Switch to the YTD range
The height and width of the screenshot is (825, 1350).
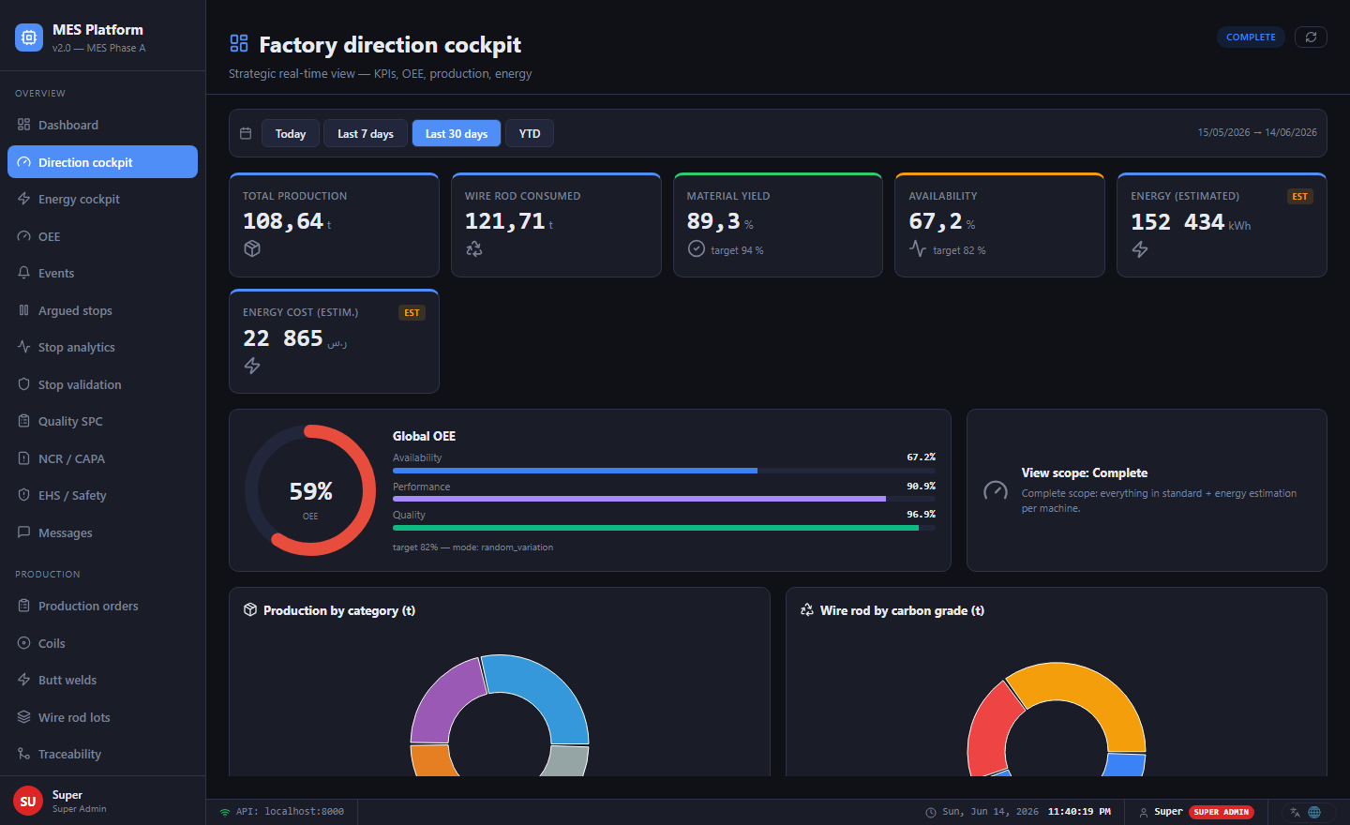(530, 133)
